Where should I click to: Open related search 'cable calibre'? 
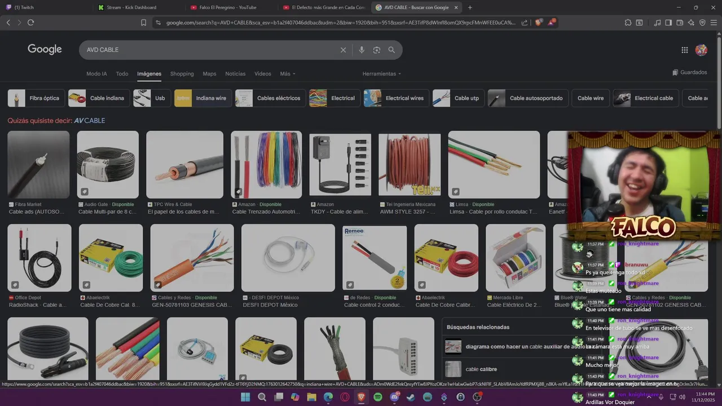pyautogui.click(x=481, y=369)
